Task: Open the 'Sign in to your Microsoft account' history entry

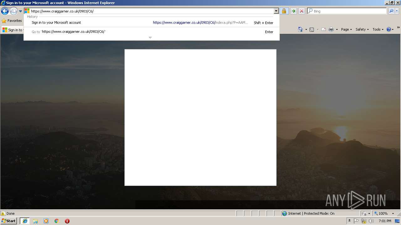Action: (x=56, y=22)
